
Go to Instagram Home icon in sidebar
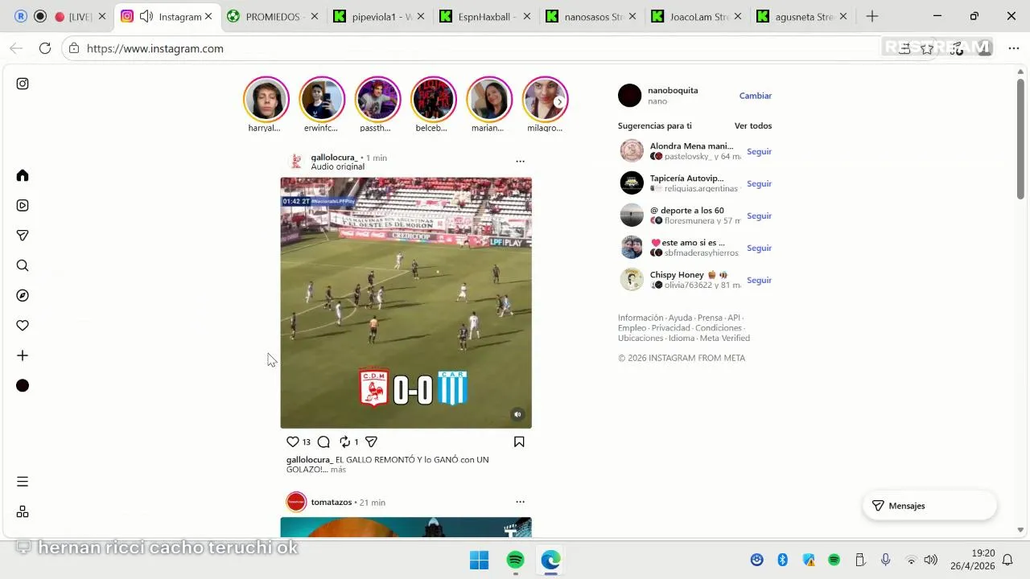(23, 175)
